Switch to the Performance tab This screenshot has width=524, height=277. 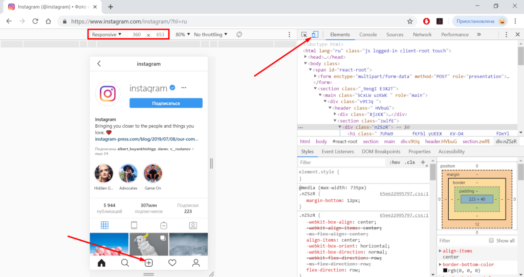(455, 34)
